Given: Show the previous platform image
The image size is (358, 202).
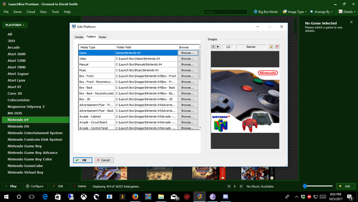Looking at the screenshot, I should (213, 47).
